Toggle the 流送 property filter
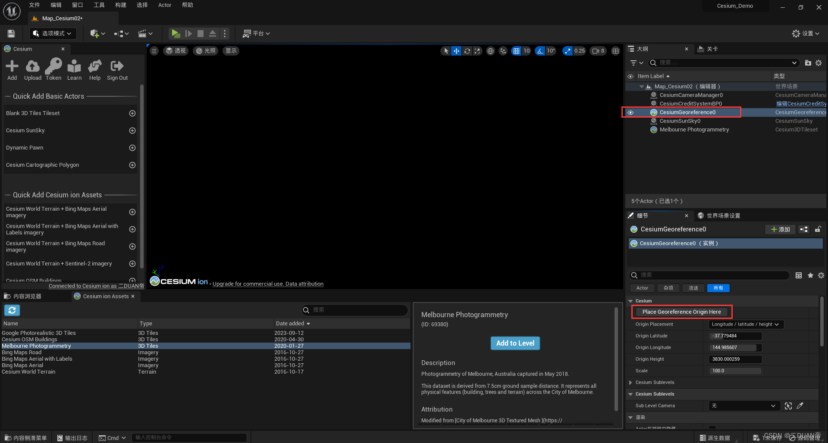Screen dimensions: 828x443 point(693,288)
